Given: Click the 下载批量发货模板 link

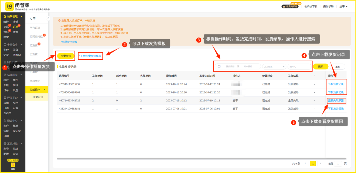Looking at the screenshot, I should coord(90,56).
